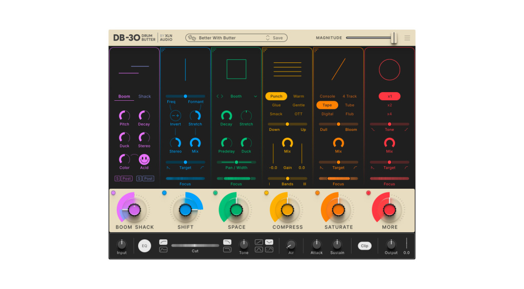Click the Air knob in bottom bar
524x289 pixels.
pos(291,245)
